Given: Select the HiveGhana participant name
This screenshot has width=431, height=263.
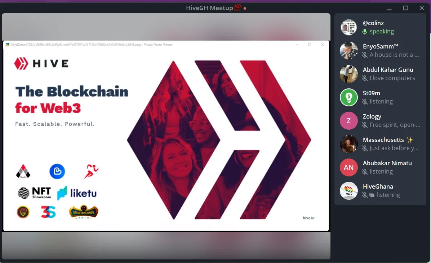Looking at the screenshot, I should click(x=378, y=186).
